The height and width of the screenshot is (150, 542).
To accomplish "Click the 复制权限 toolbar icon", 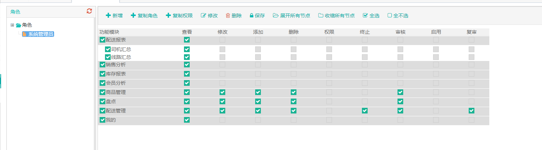I will [168, 16].
